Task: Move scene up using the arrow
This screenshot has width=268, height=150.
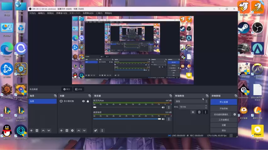Action: click(43, 131)
